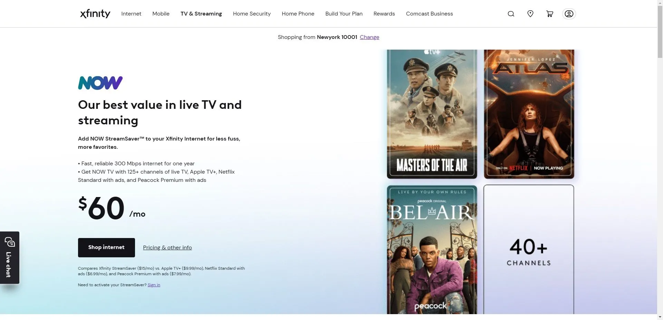
Task: Open Home Phone menu
Action: point(298,14)
